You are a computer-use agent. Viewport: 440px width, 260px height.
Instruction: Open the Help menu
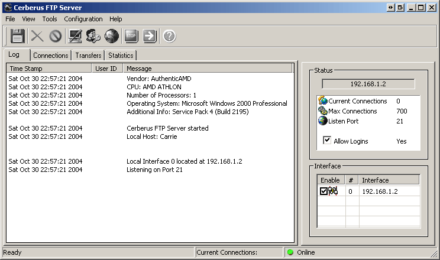pyautogui.click(x=115, y=19)
